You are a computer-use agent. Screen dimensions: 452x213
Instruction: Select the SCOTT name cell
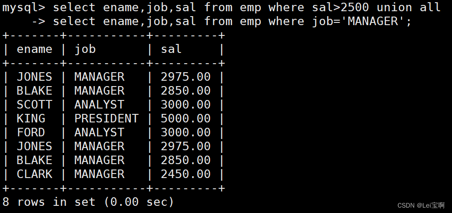(x=35, y=104)
